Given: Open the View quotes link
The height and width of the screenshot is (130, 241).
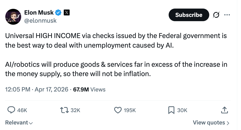Looking at the screenshot, I should click(209, 123).
